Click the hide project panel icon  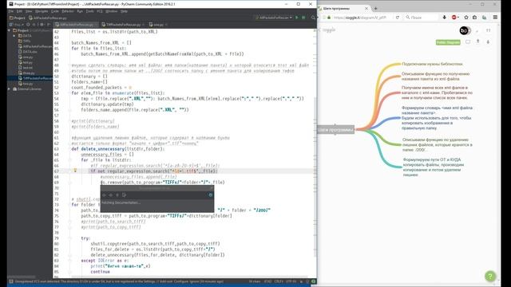48,25
